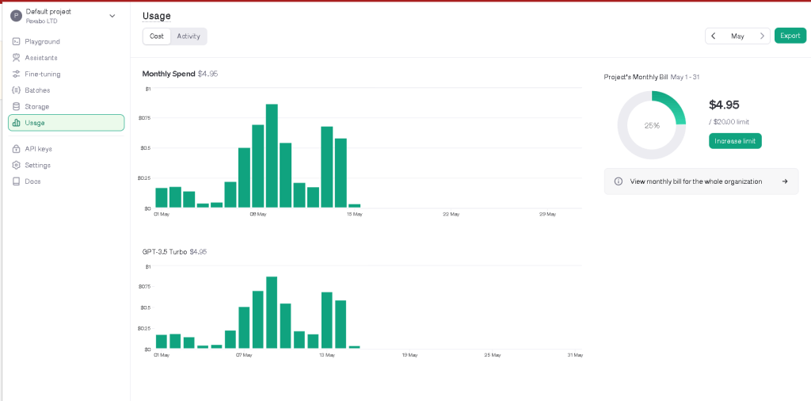811x401 pixels.
Task: Open the May month selector
Action: pos(737,36)
